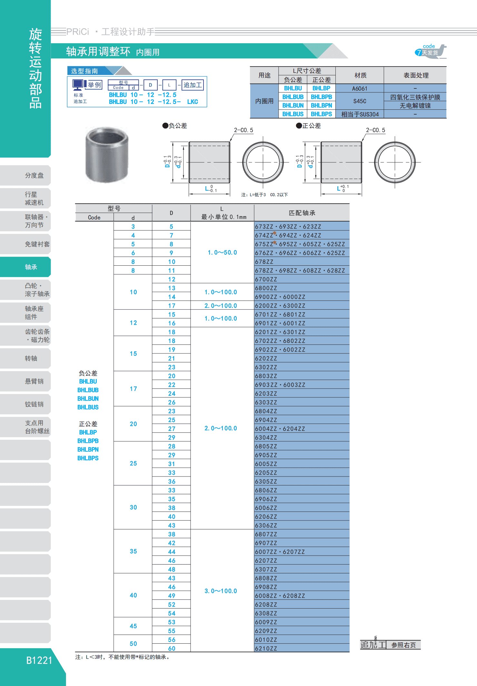477x686 pixels.
Task: Click the 相当于SUS304 material cell
Action: tap(360, 114)
